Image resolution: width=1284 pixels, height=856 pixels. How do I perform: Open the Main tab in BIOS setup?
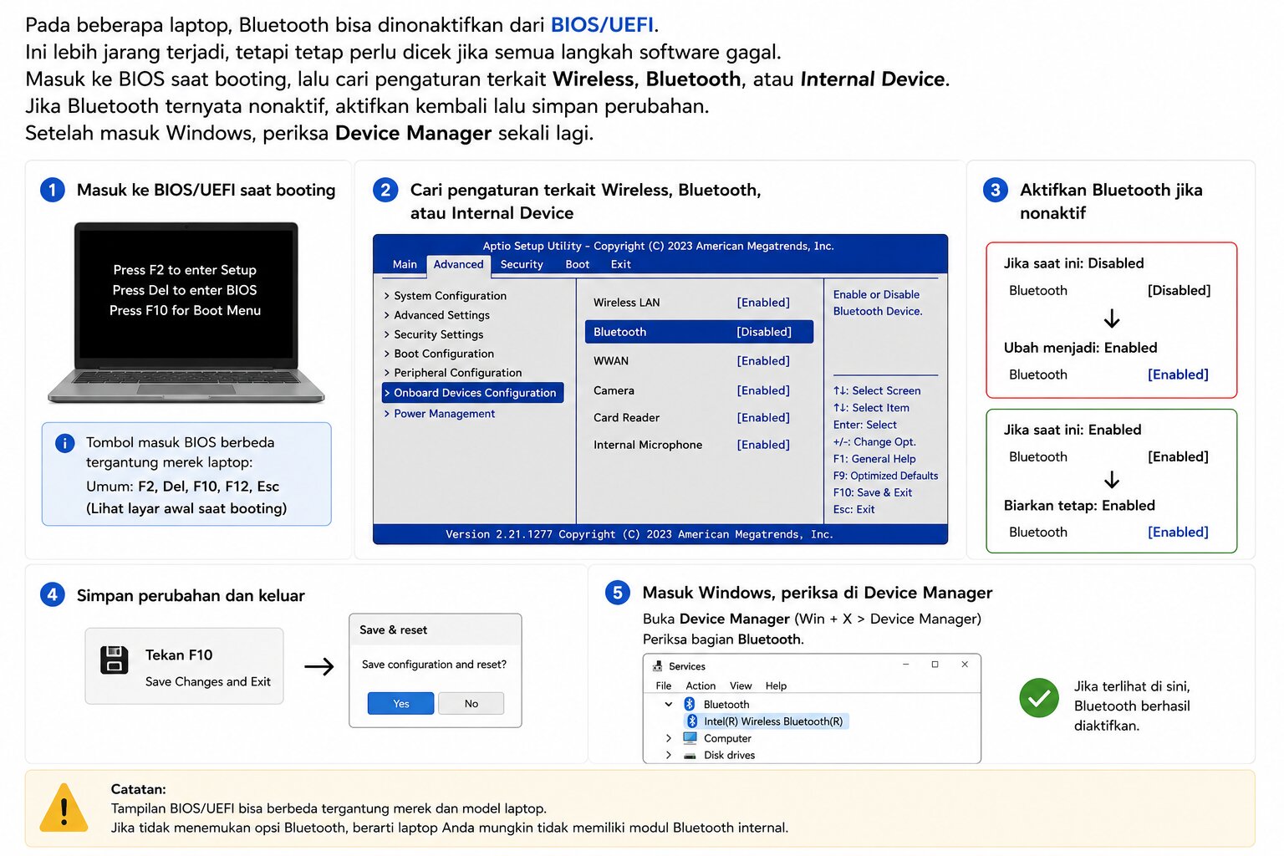(405, 264)
